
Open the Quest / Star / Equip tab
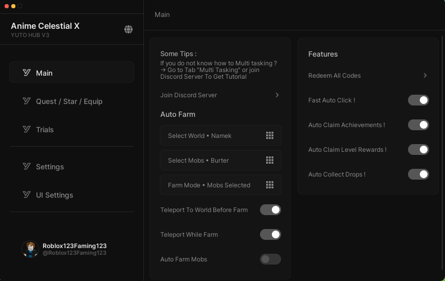(71, 101)
